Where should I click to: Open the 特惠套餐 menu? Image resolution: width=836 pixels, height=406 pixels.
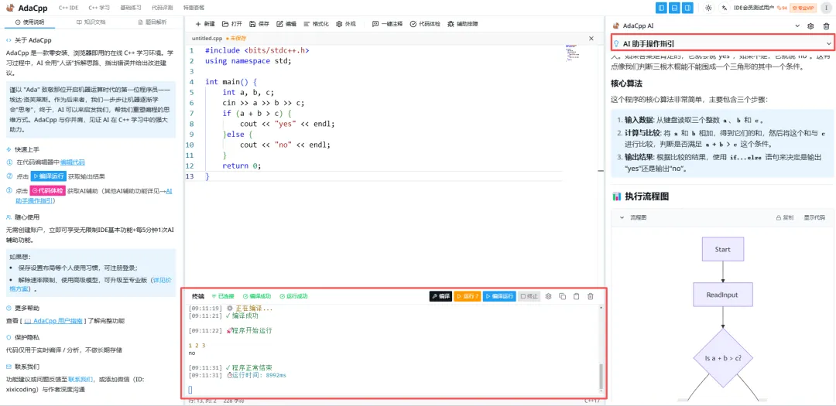coord(194,8)
